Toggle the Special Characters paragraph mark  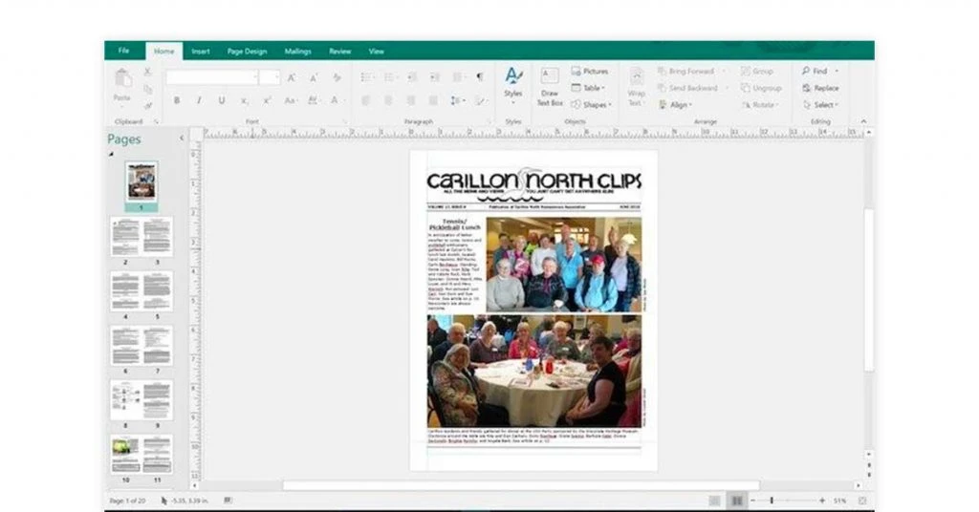tap(480, 77)
